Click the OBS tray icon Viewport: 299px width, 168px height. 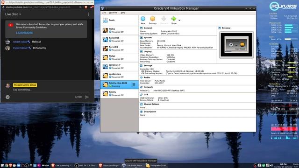[256, 165]
